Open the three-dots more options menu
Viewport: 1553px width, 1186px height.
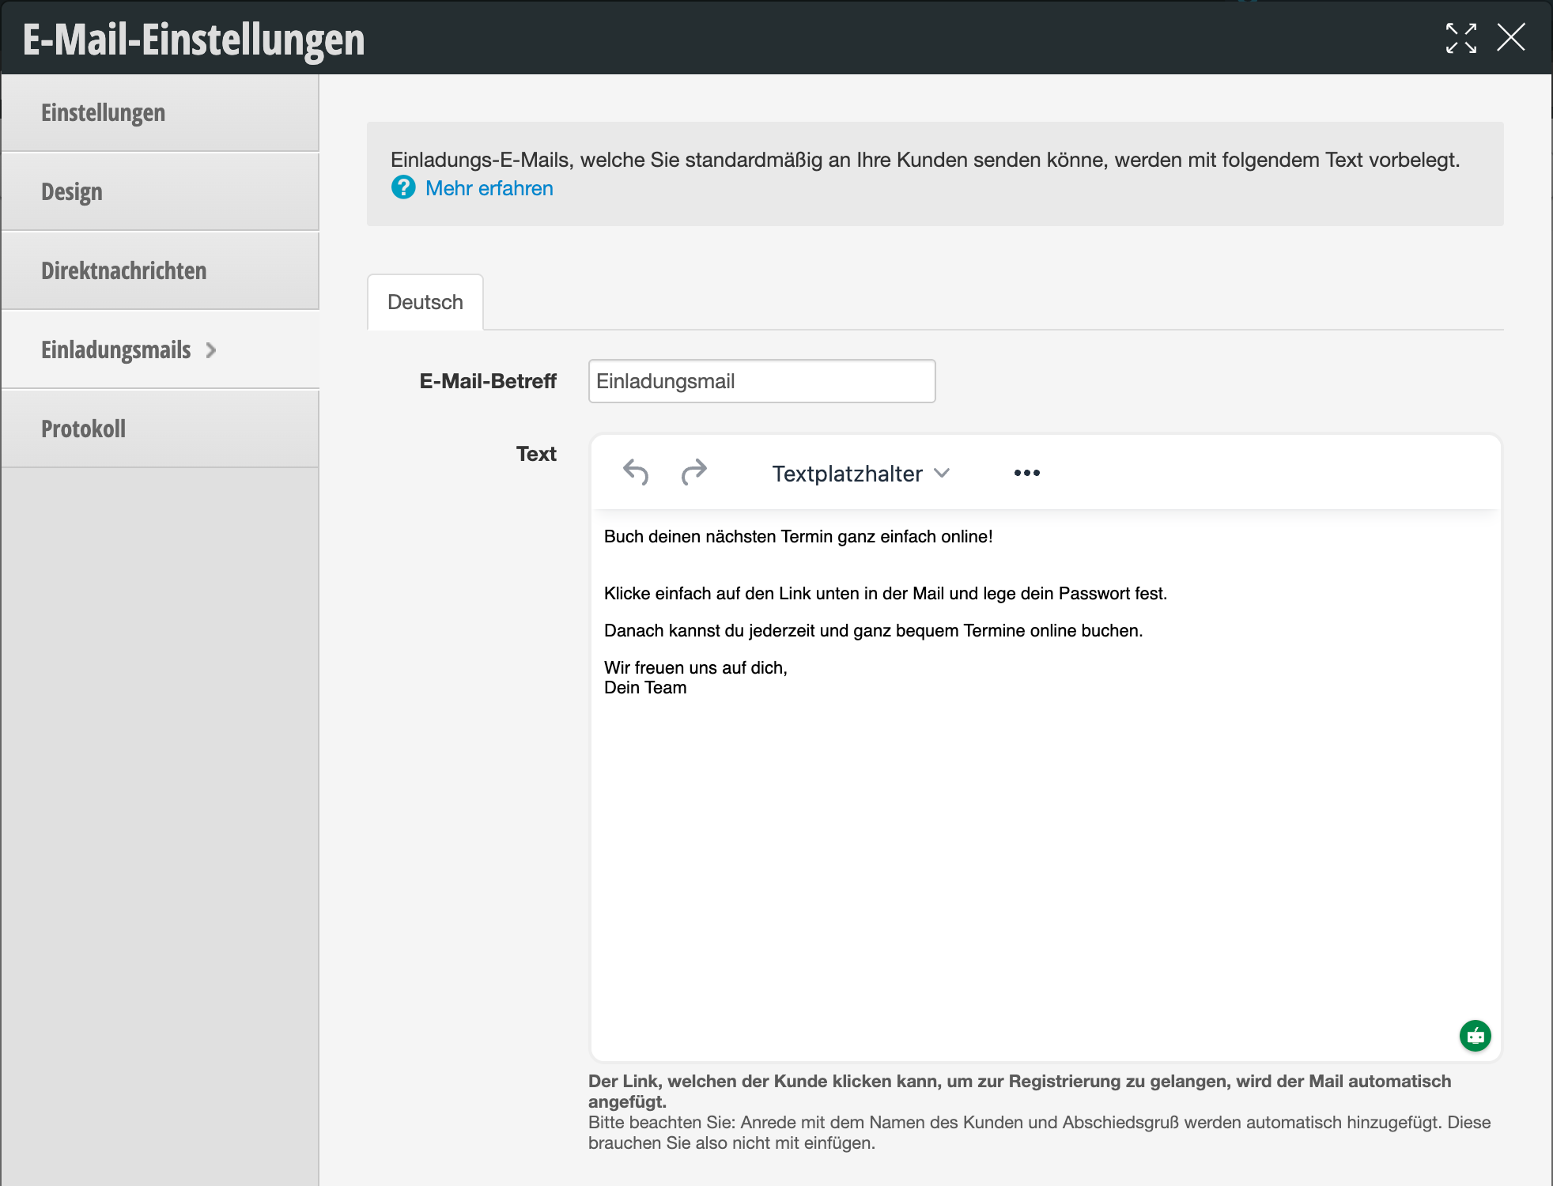[x=1026, y=473]
